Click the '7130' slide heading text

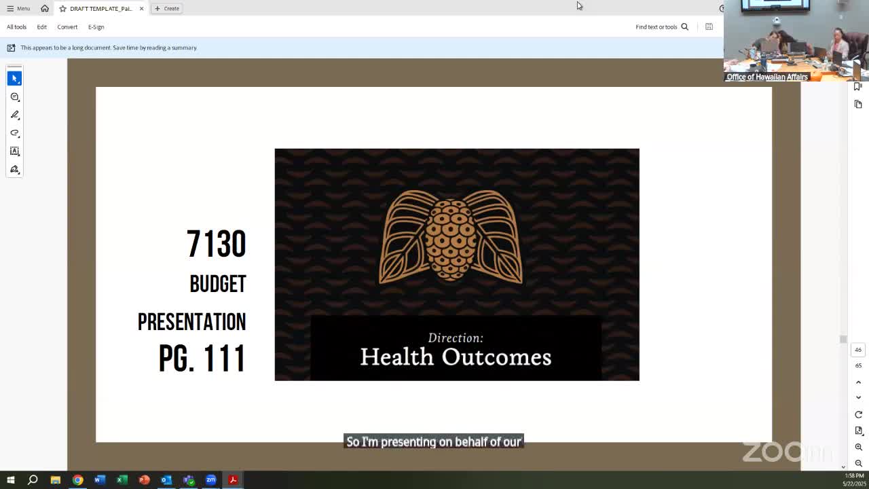click(x=216, y=244)
